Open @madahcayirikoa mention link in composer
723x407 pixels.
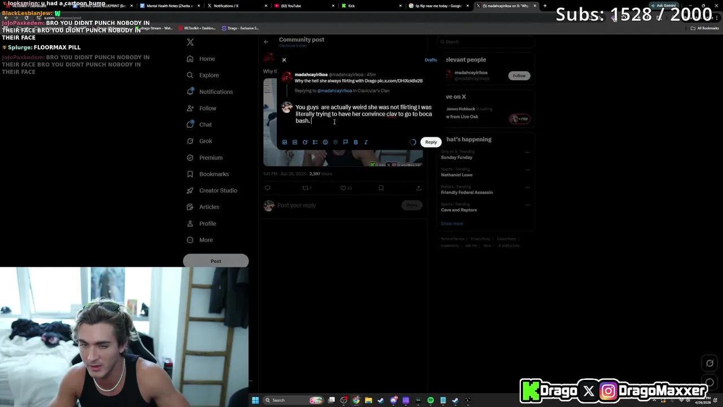point(334,91)
